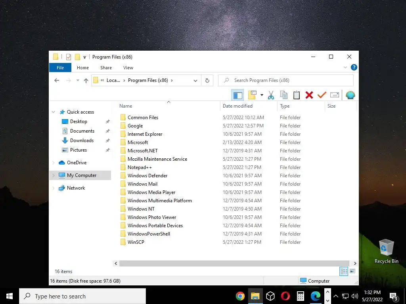Select Downloads in Quick access
Viewport: 406px width, 304px height.
82,141
